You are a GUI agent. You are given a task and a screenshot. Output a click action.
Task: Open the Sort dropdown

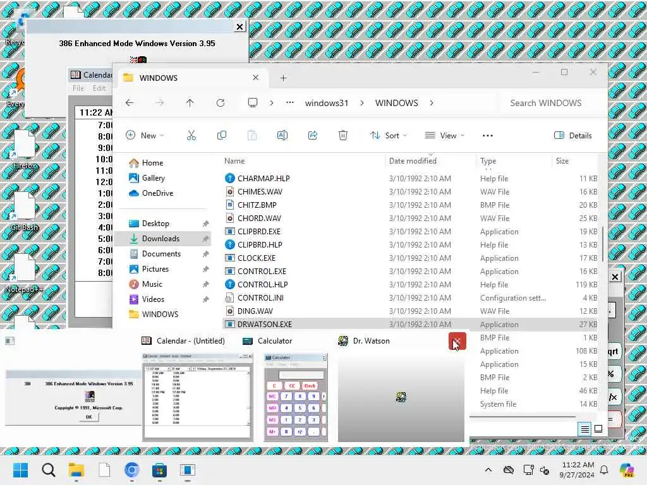[389, 135]
